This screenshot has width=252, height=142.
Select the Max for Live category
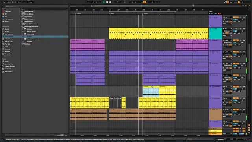(9, 41)
